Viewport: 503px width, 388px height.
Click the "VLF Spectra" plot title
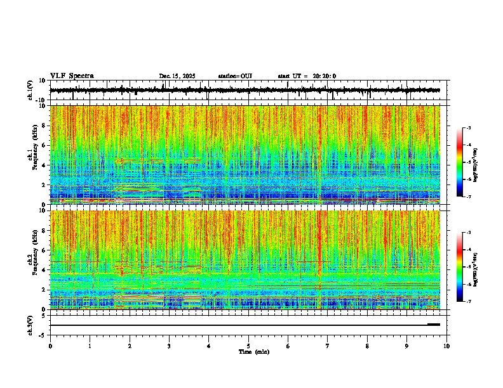[x=72, y=76]
